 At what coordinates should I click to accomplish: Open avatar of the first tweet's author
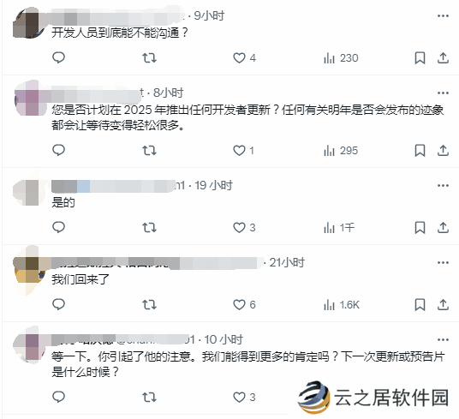coord(29,23)
